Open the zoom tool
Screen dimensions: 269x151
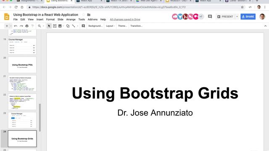coord(40,26)
